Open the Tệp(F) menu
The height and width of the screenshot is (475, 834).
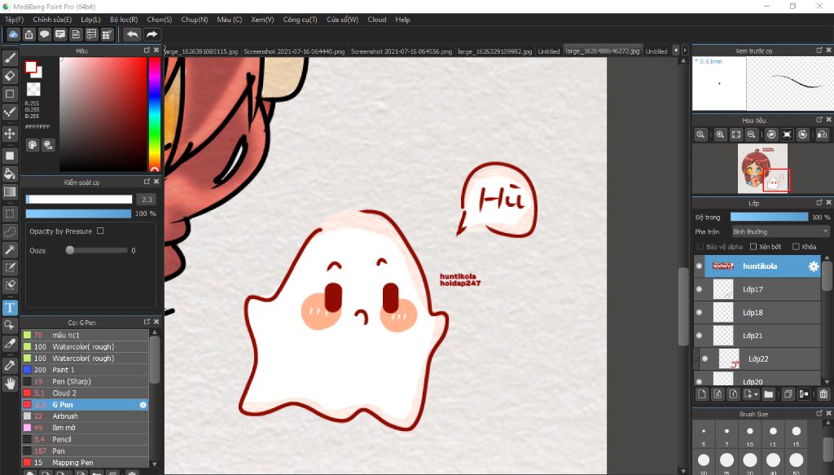click(15, 20)
